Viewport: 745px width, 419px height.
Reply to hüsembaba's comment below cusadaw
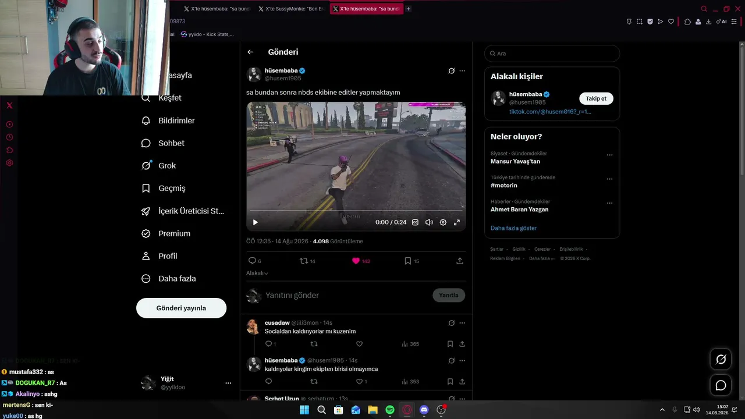tap(268, 382)
